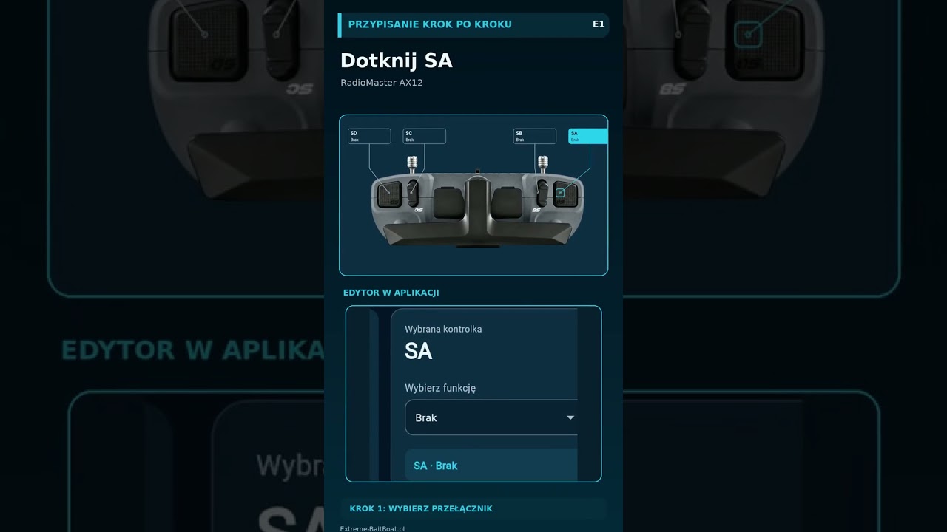Tap the SC switch on the controller image
Screen dimensions: 947x532
click(414, 193)
